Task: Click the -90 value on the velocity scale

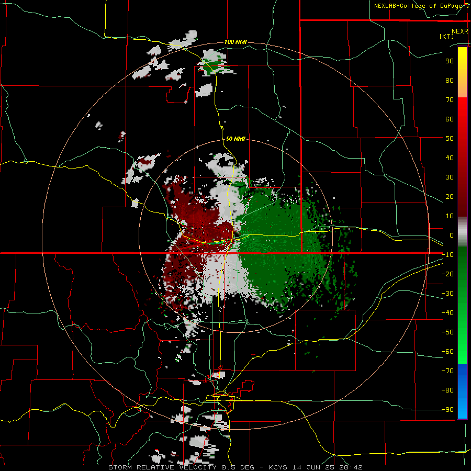Action: click(447, 410)
